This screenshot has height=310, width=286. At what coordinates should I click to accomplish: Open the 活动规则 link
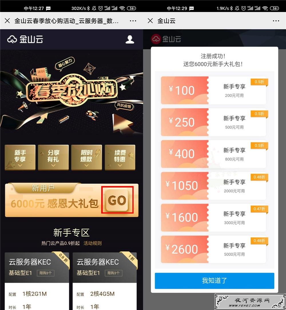[92, 243]
